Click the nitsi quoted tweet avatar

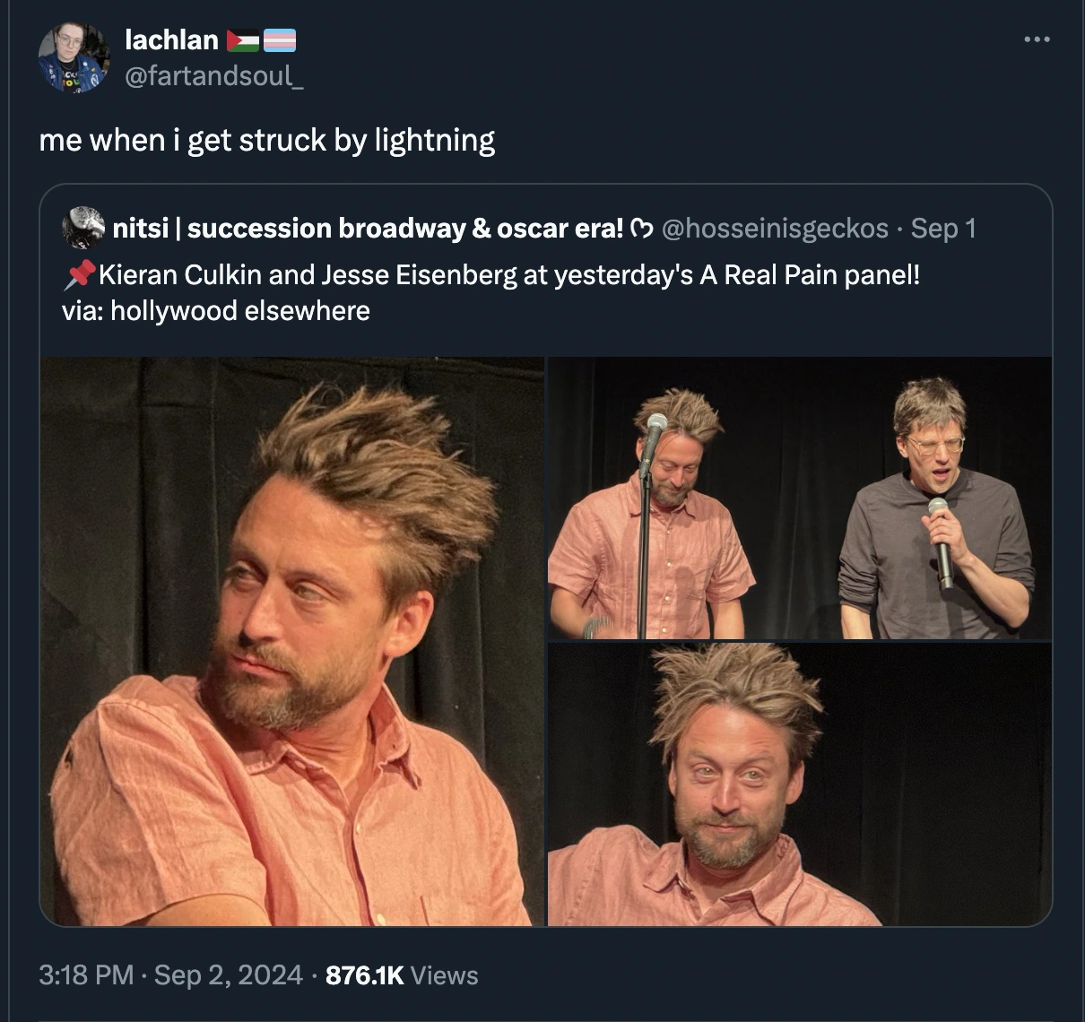point(82,228)
